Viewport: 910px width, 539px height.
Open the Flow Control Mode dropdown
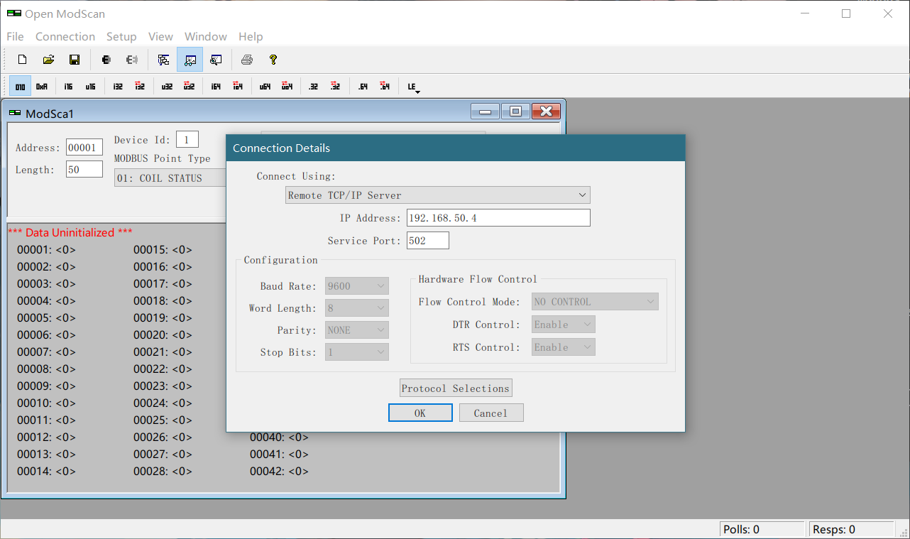coord(595,302)
